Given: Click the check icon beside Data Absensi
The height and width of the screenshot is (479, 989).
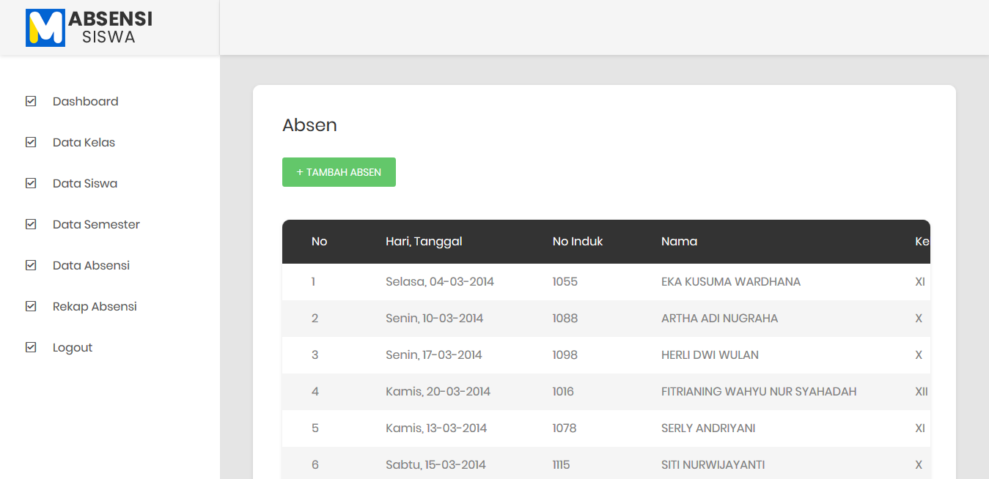Looking at the screenshot, I should [31, 265].
